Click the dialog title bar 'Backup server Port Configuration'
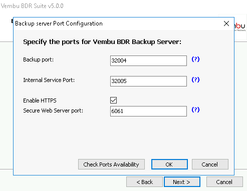 59,23
